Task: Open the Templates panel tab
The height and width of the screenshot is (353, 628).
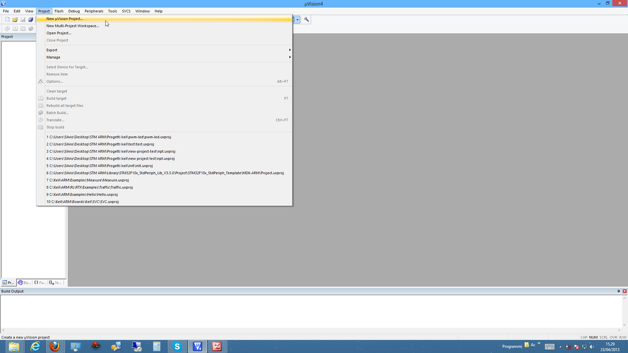Action: point(56,283)
